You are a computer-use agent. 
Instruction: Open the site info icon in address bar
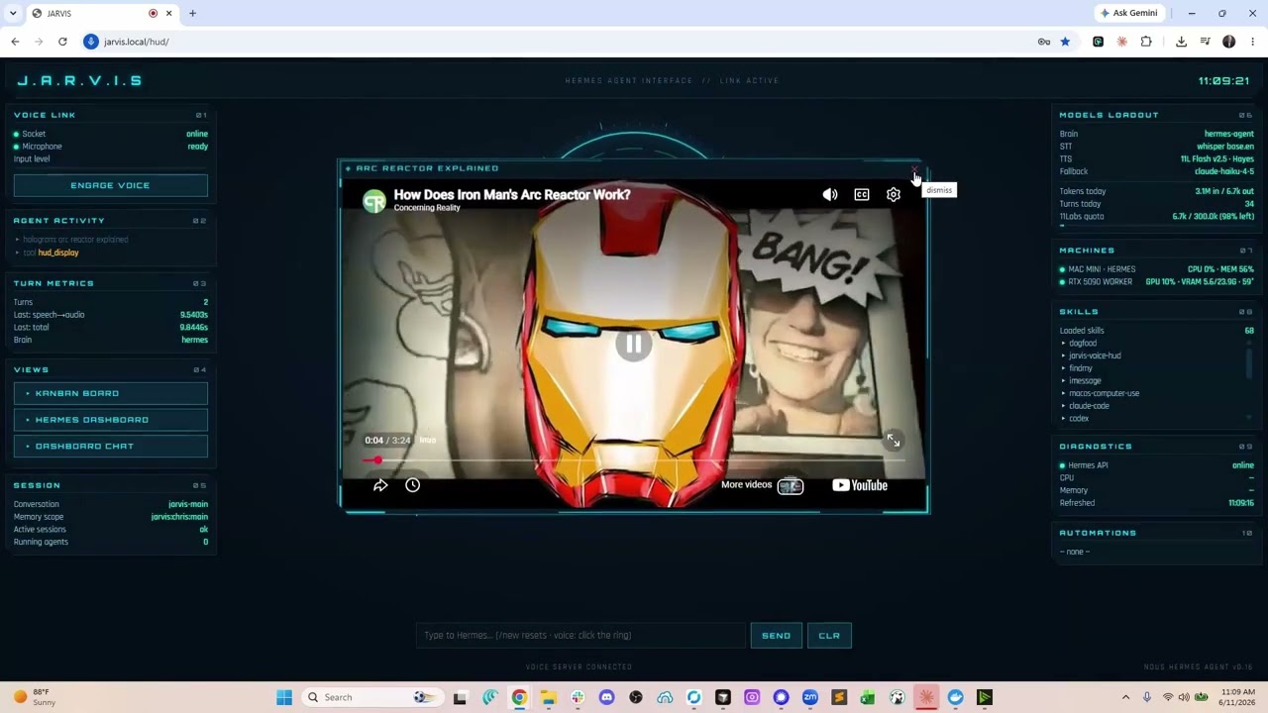point(91,42)
